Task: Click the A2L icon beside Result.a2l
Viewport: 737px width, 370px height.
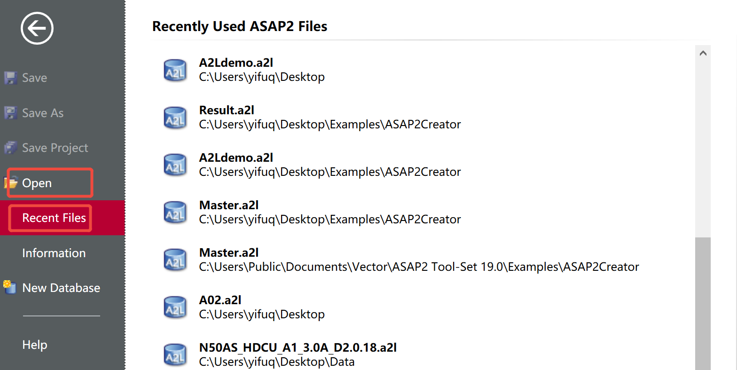Action: pyautogui.click(x=175, y=118)
